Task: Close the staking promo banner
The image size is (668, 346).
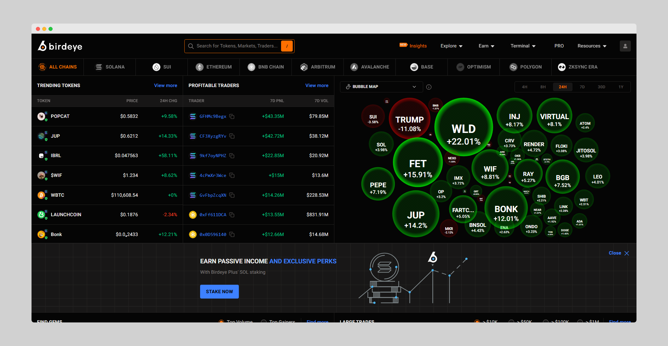Action: (x=619, y=253)
